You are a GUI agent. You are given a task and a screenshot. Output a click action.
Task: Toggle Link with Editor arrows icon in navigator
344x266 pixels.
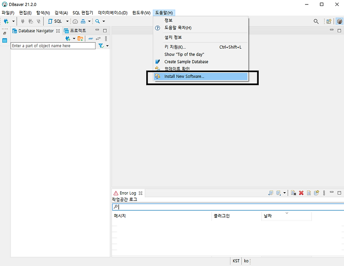tap(98, 39)
